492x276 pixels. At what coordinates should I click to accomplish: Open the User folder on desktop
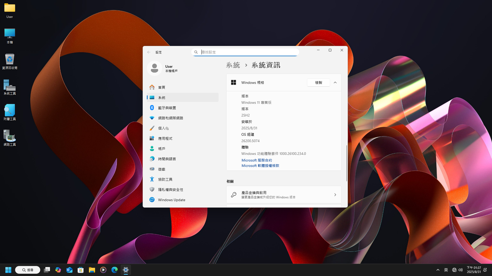click(x=10, y=10)
